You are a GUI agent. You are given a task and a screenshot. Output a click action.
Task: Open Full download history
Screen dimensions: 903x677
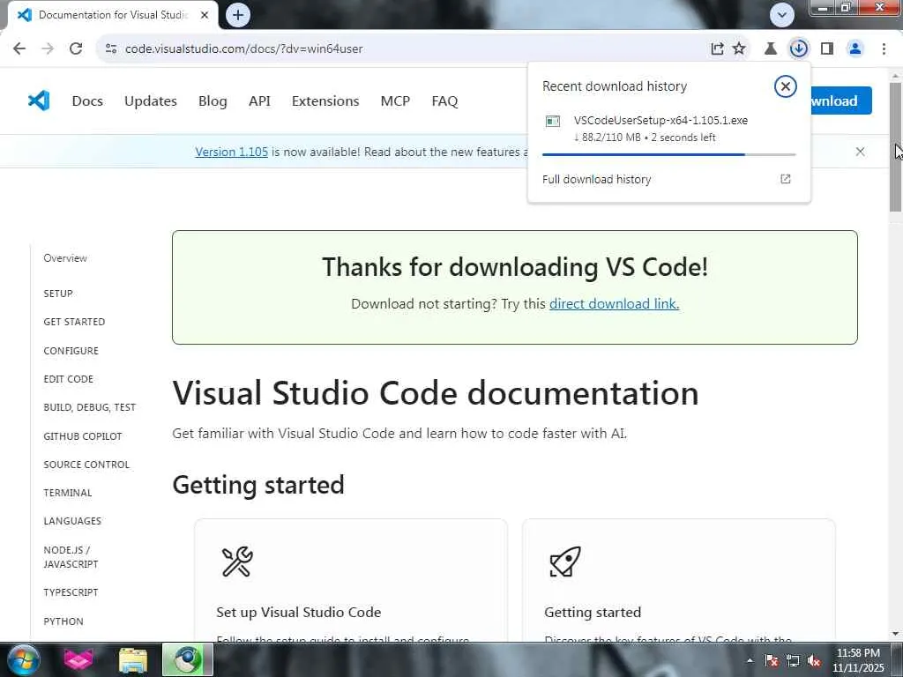pos(597,179)
